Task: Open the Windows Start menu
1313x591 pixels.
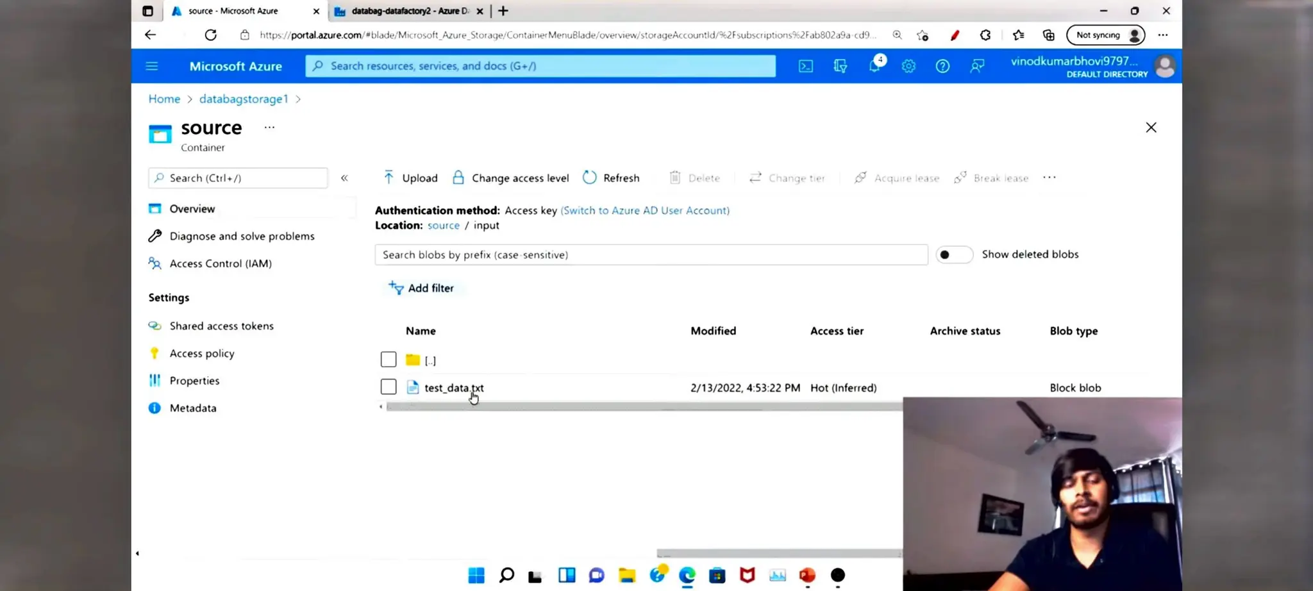Action: [476, 575]
